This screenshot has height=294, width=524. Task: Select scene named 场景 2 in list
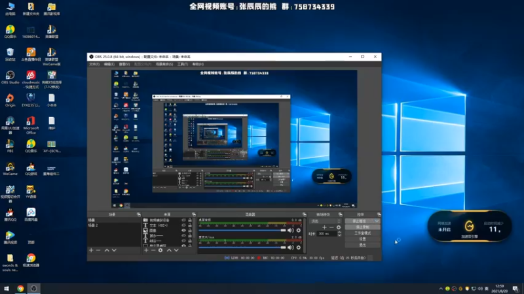click(x=113, y=225)
